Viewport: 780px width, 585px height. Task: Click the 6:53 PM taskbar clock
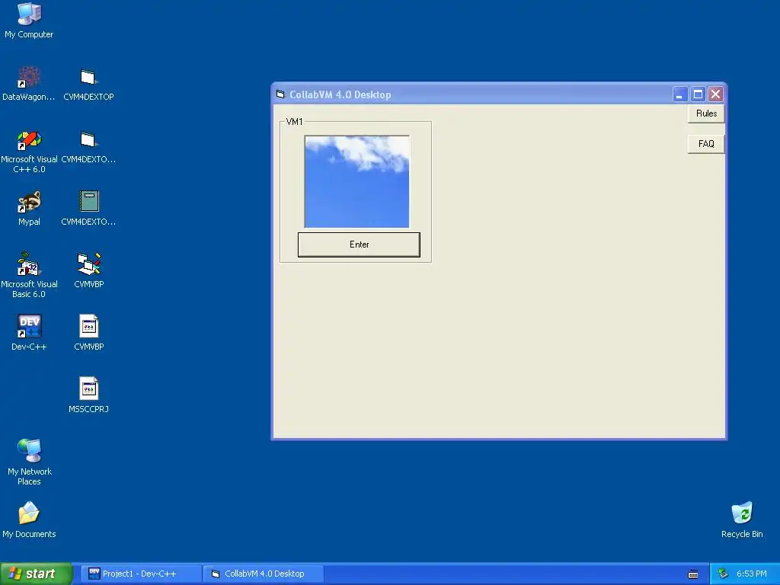751,574
